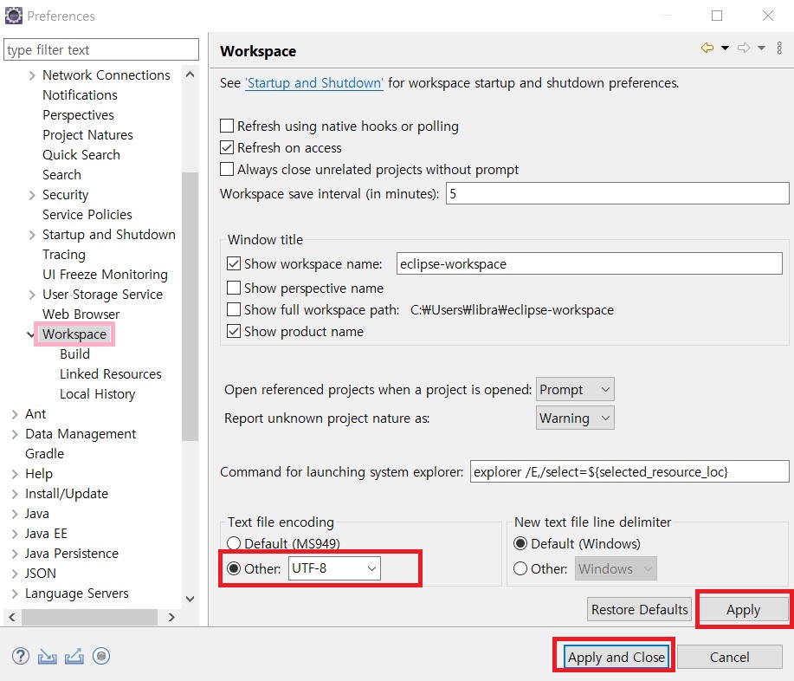Select Linked Resources under Workspace
The height and width of the screenshot is (681, 794).
coord(110,374)
